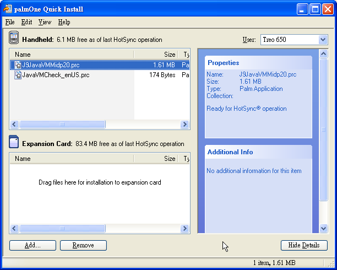This screenshot has height=270, width=337.
Task: Click the details panel scroll up arrow
Action: (323, 53)
